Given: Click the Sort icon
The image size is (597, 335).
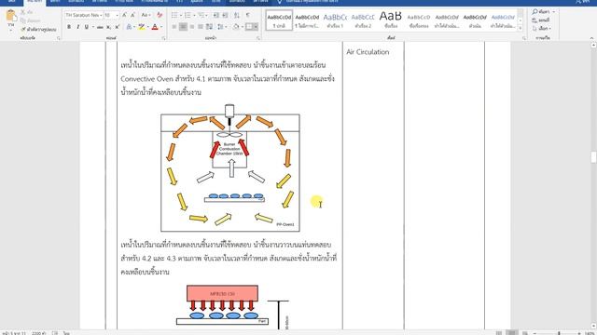Looking at the screenshot, I should pos(237,15).
